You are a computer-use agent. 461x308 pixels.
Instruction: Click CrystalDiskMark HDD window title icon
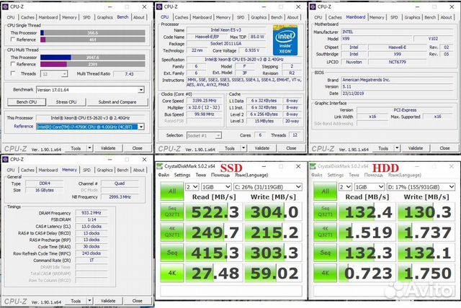pos(313,166)
